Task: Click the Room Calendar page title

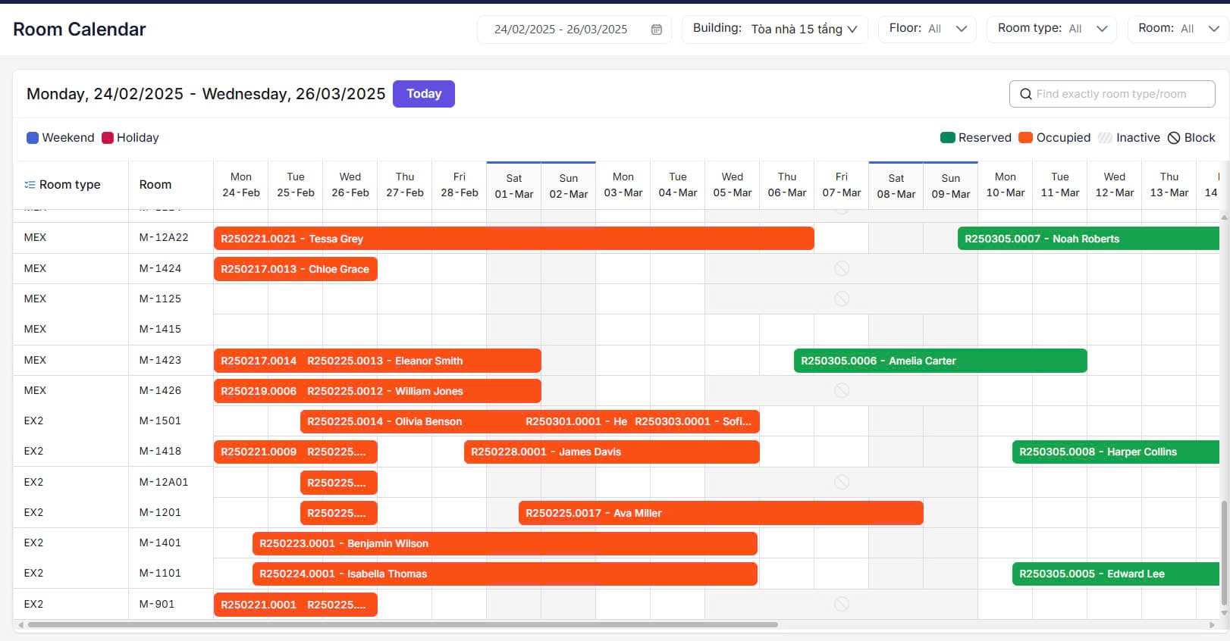Action: click(80, 30)
